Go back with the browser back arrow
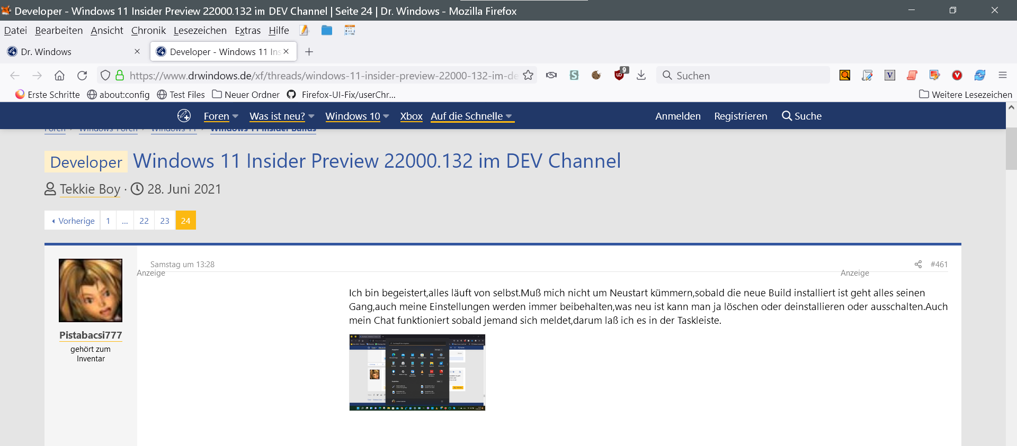Viewport: 1017px width, 446px height. (15, 76)
